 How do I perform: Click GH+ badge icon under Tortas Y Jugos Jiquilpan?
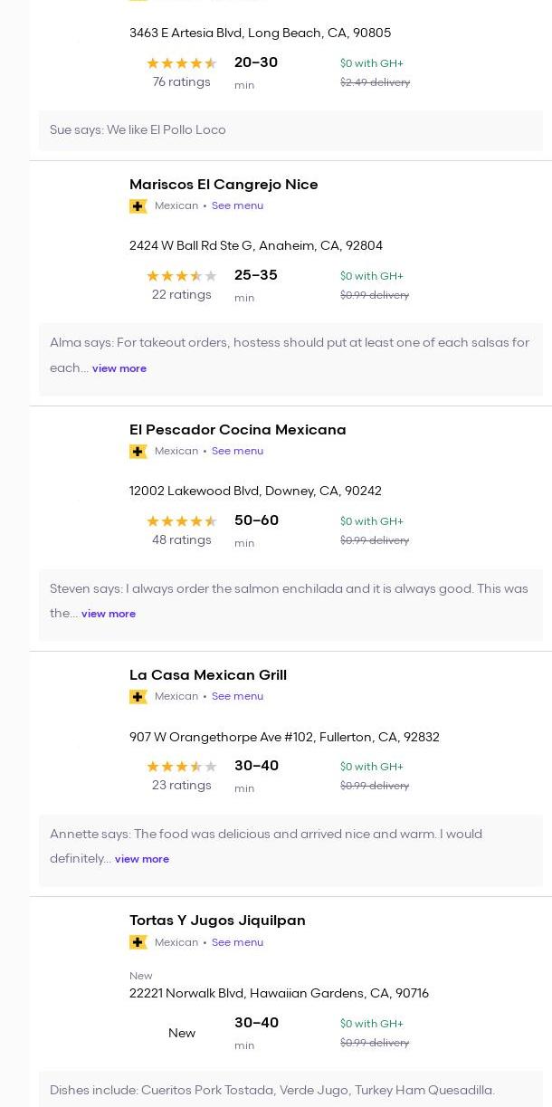coord(138,942)
